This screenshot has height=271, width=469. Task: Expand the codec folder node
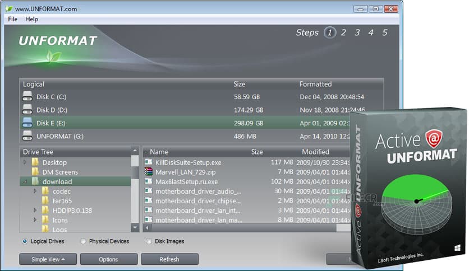[x=35, y=191]
